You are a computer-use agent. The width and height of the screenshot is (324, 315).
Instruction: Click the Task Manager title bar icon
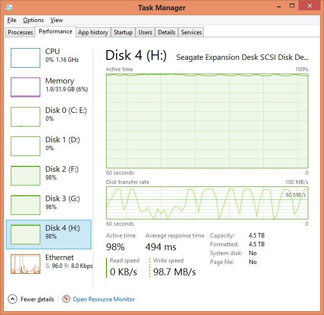9,8
